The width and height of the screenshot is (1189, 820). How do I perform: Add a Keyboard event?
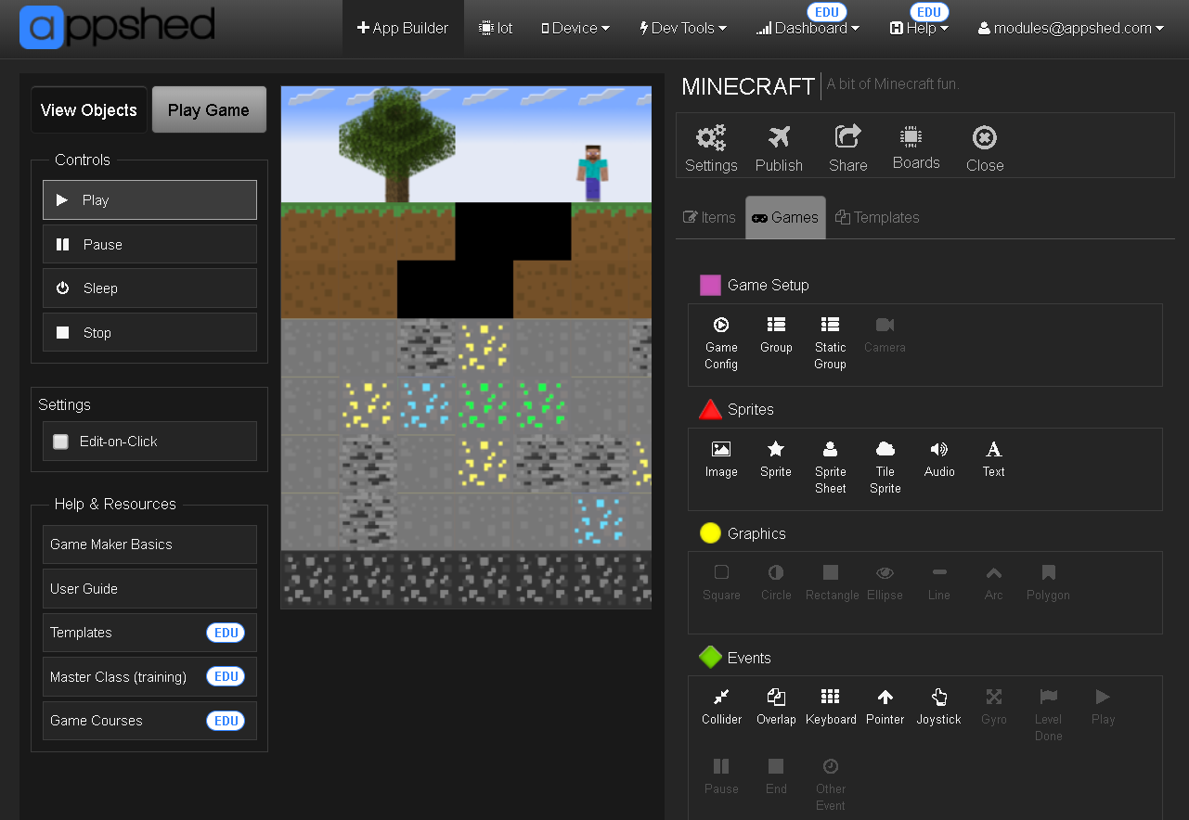pos(831,707)
